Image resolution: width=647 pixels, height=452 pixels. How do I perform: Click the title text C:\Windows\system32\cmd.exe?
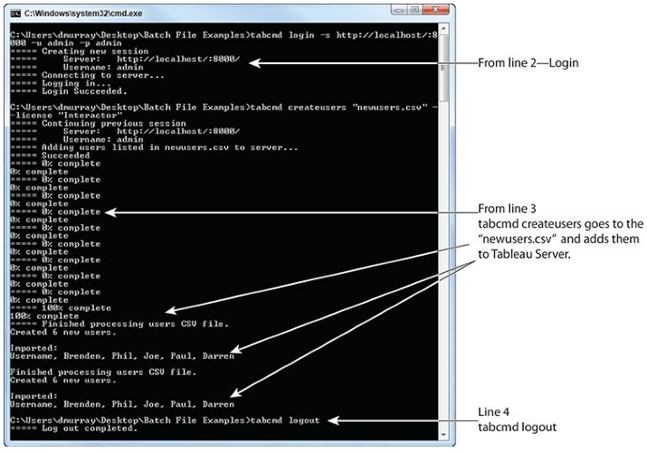tap(83, 14)
